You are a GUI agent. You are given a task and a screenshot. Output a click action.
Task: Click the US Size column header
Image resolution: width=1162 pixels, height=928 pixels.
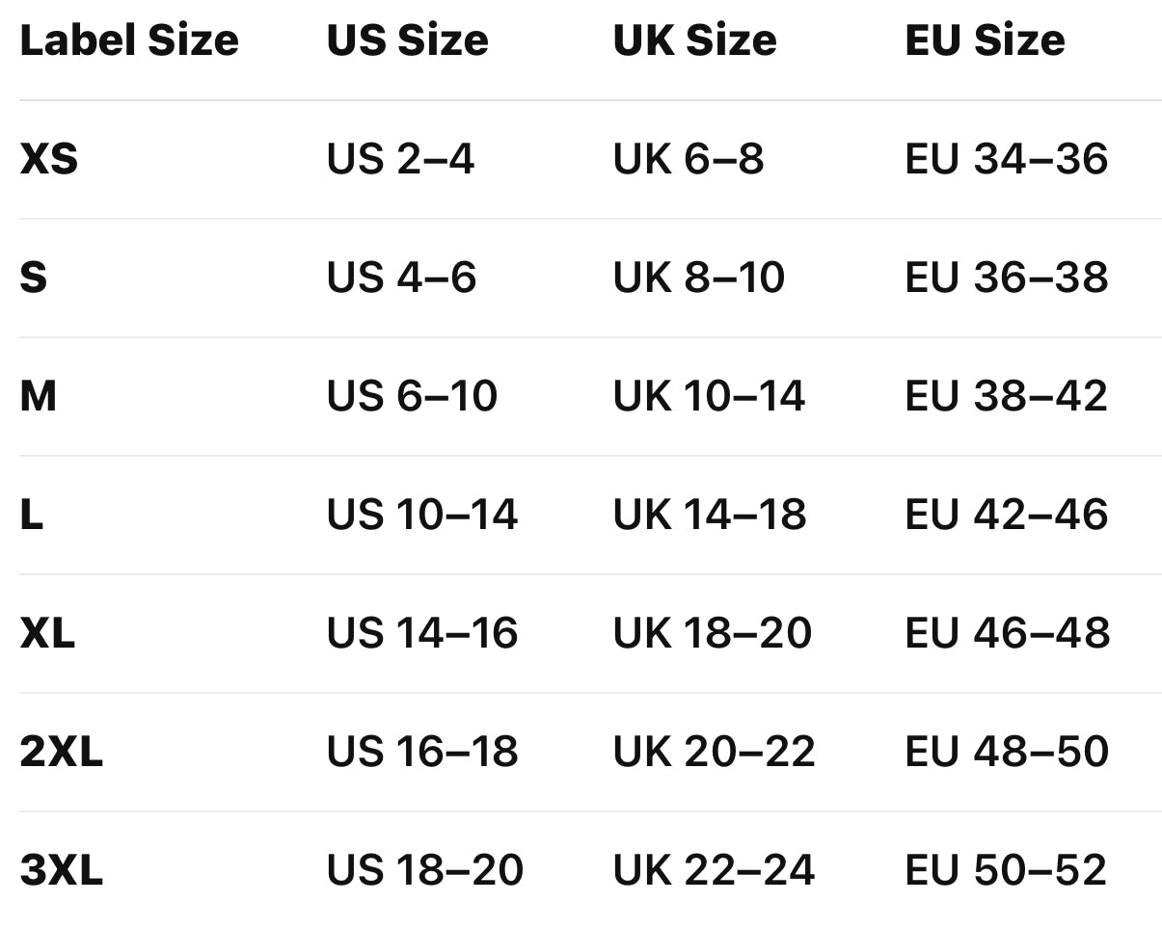pyautogui.click(x=407, y=40)
